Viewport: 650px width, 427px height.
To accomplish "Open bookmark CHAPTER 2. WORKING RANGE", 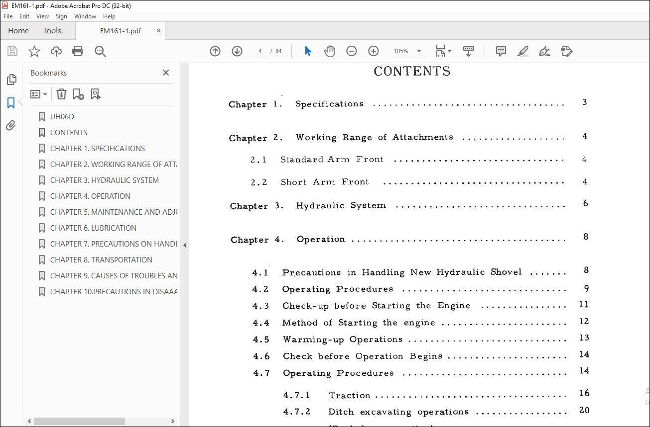I will pos(114,165).
